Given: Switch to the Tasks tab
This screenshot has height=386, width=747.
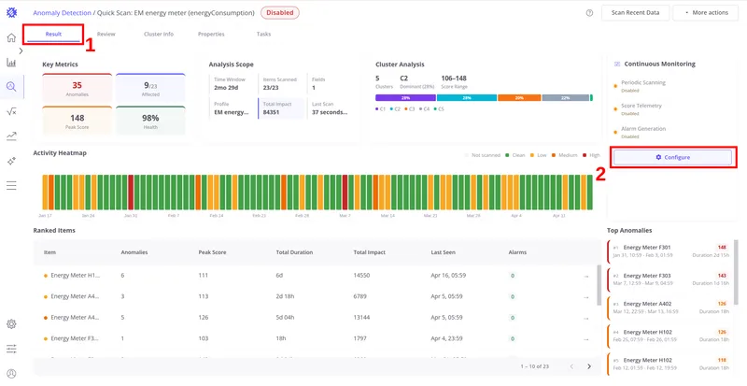Looking at the screenshot, I should pyautogui.click(x=263, y=35).
